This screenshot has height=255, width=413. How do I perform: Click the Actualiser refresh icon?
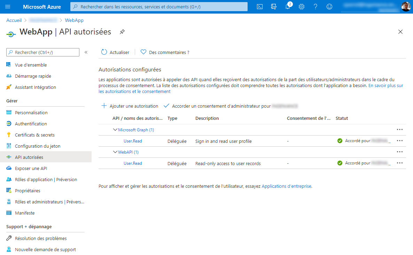pyautogui.click(x=104, y=52)
